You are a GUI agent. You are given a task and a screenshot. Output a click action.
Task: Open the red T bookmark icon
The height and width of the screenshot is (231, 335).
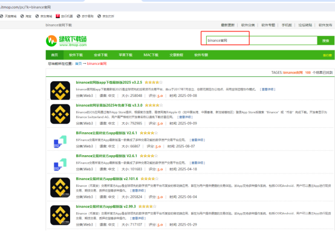pos(57,16)
